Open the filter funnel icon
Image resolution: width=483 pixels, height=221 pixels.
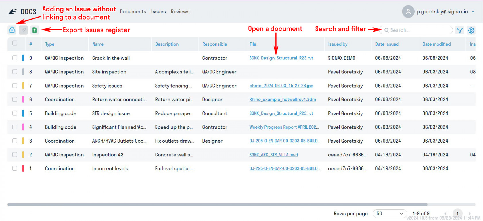click(x=460, y=30)
